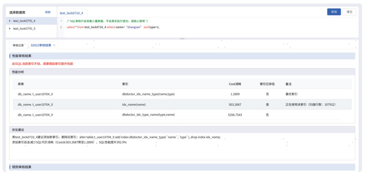
Task: Click SQL editor line 2 text
Action: (x=113, y=27)
